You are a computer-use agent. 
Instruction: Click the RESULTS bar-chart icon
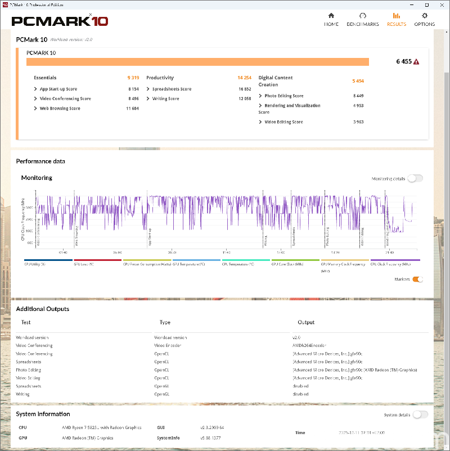point(396,17)
